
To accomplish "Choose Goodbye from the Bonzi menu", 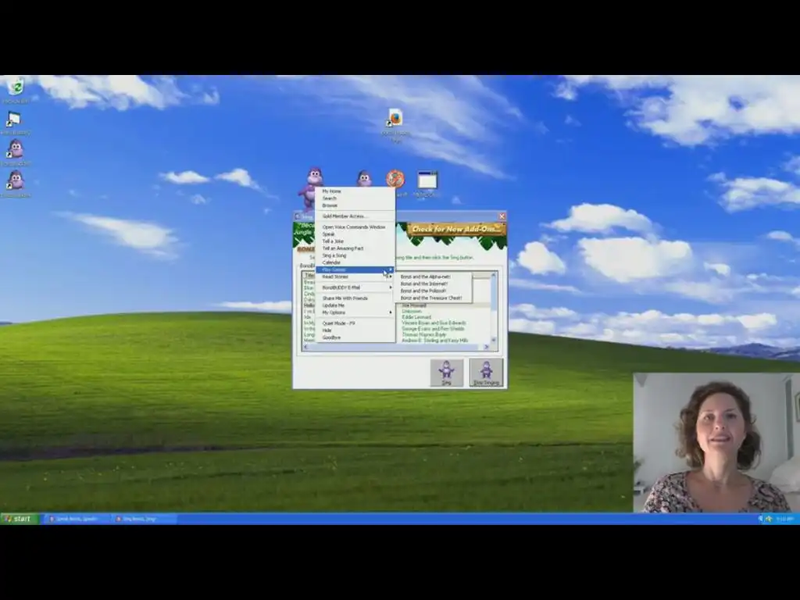I will pos(355,337).
